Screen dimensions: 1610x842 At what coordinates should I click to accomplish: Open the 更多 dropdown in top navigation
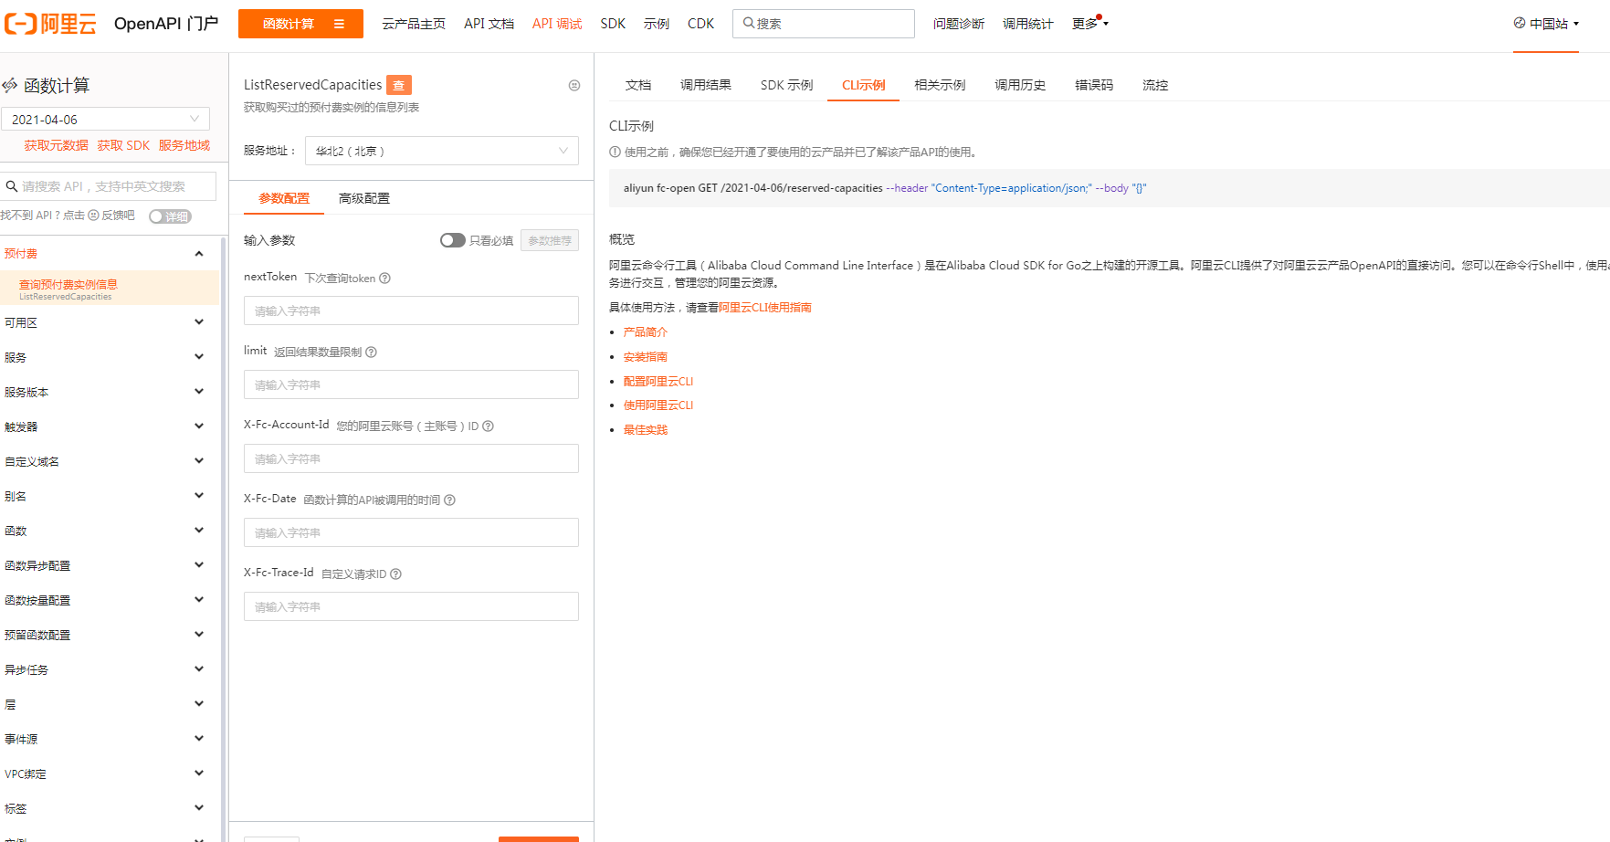coord(1090,24)
